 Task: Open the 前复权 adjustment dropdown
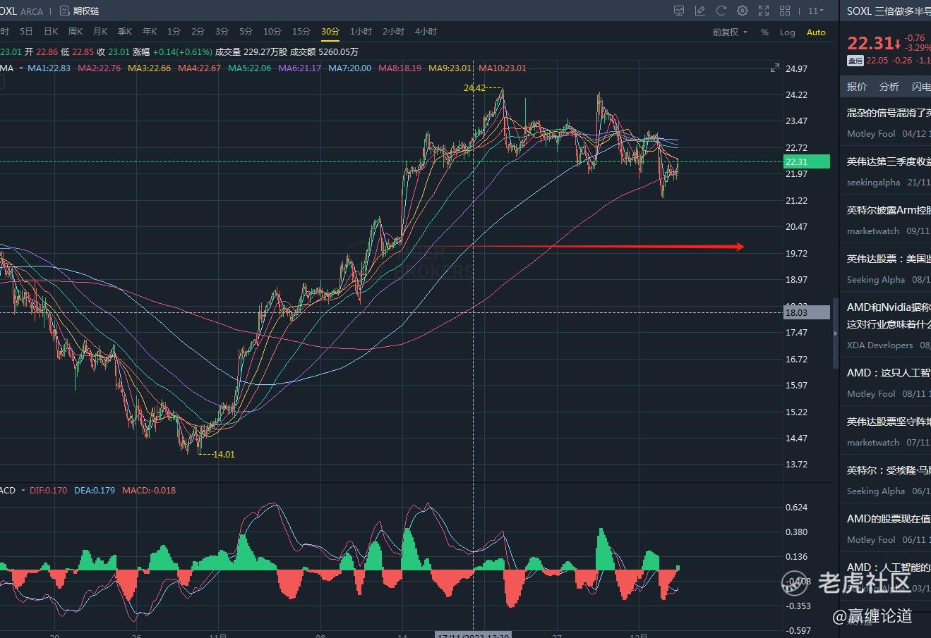pos(730,32)
